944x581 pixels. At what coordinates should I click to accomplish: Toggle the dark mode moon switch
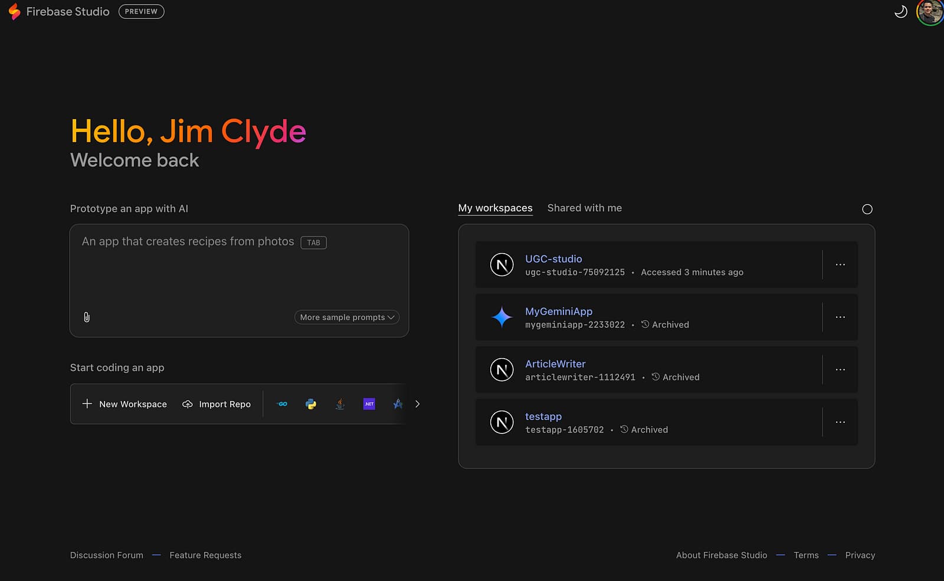[x=901, y=12]
